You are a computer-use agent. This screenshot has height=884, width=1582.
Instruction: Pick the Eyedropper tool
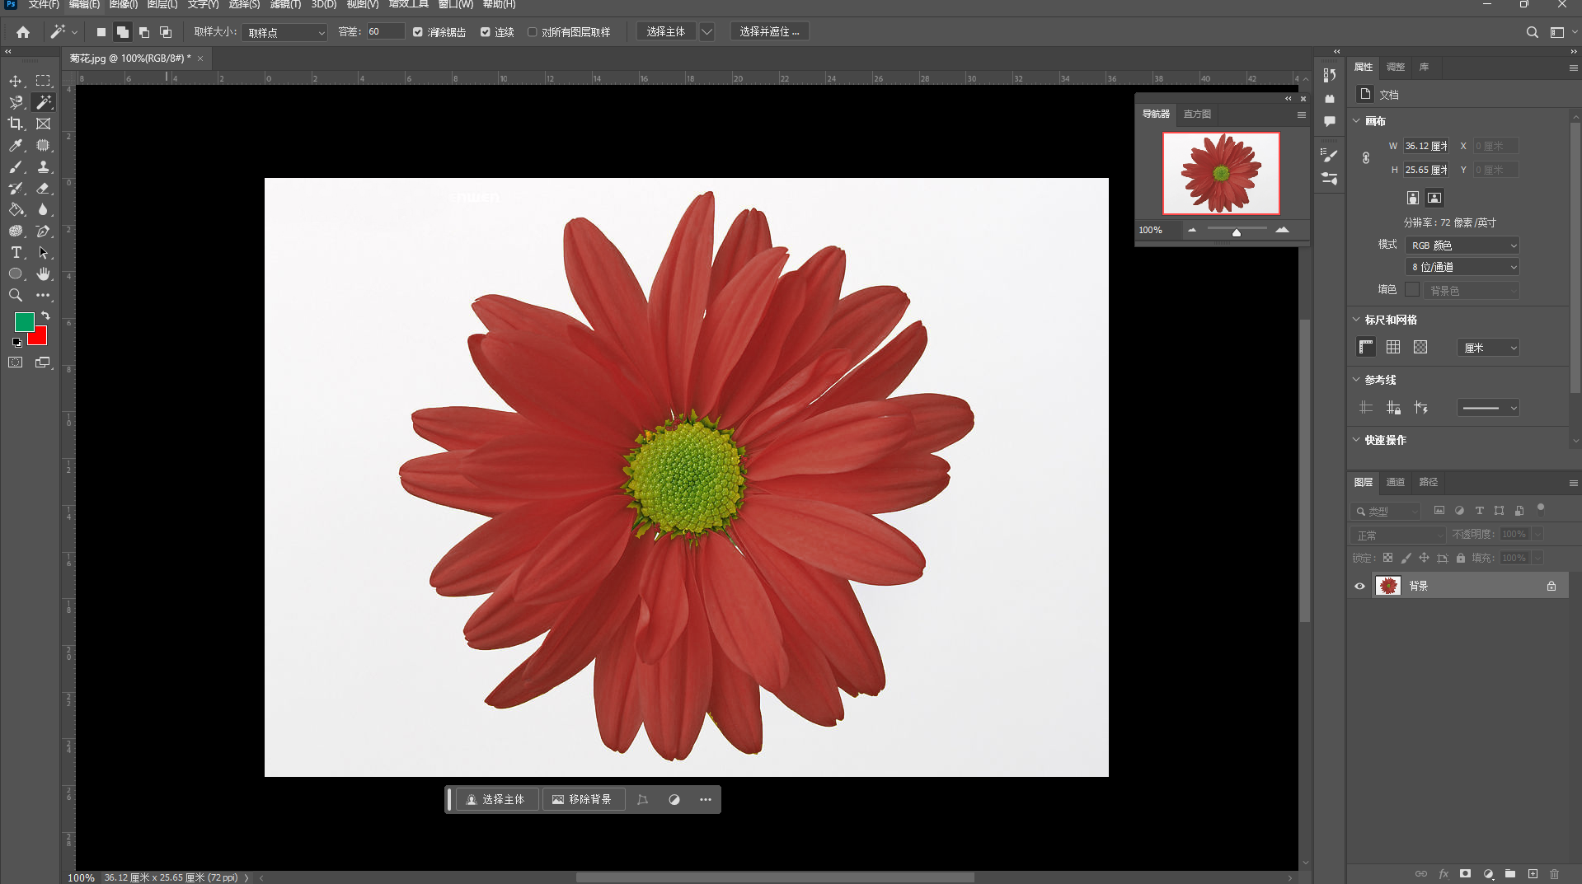(x=16, y=145)
